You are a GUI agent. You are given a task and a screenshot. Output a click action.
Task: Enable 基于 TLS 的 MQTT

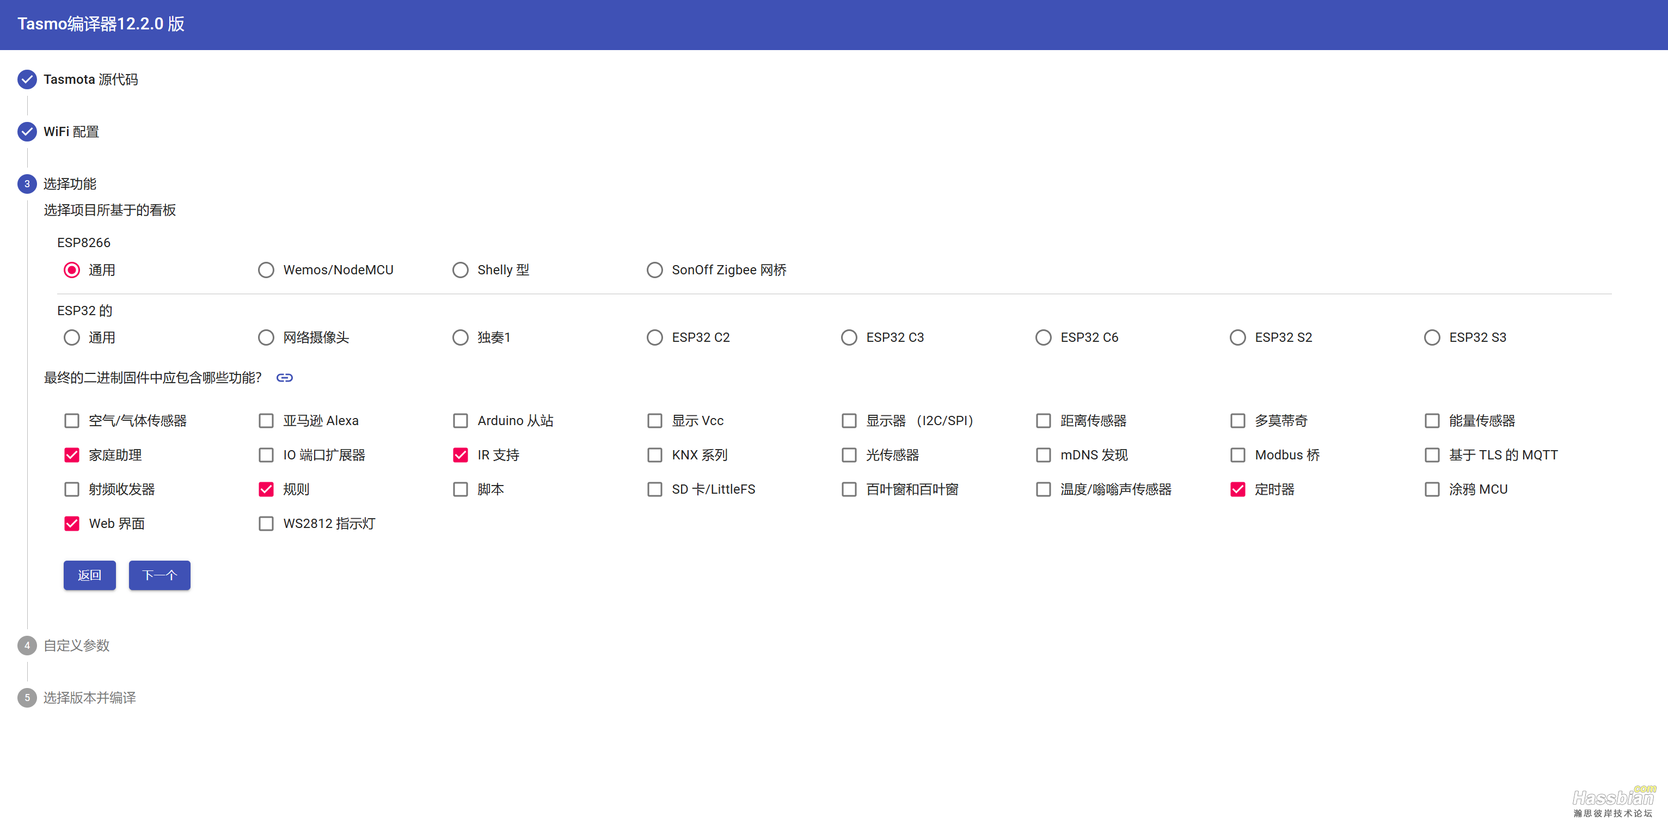click(x=1432, y=455)
